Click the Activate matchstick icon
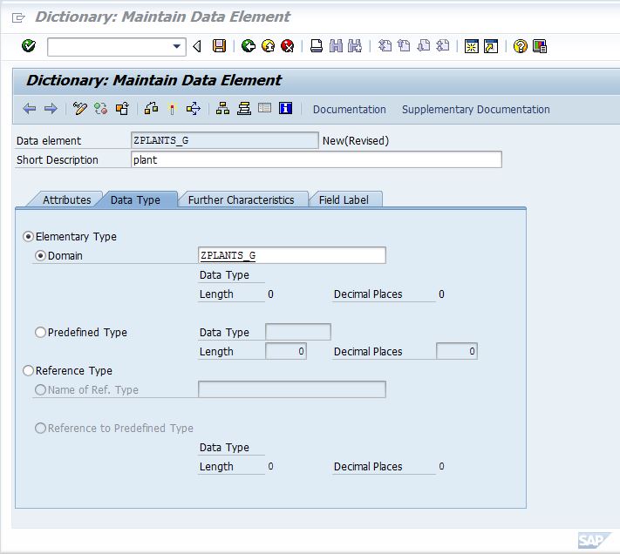The height and width of the screenshot is (554, 620). click(172, 109)
